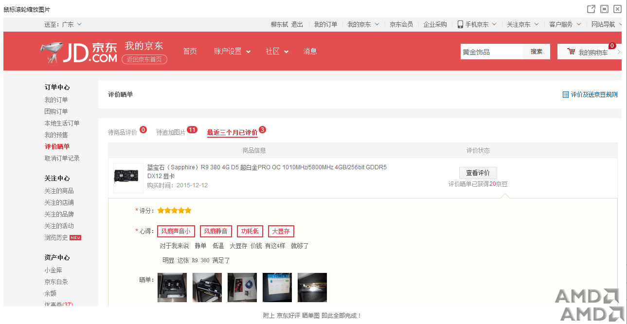
Task: Open the 评价及送京豆规则 link
Action: (594, 95)
